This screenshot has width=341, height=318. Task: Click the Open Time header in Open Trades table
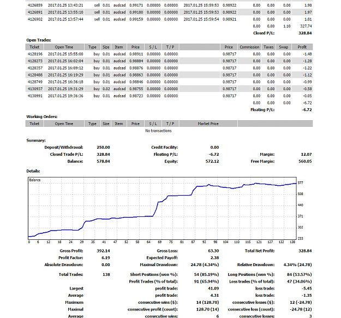coord(64,47)
